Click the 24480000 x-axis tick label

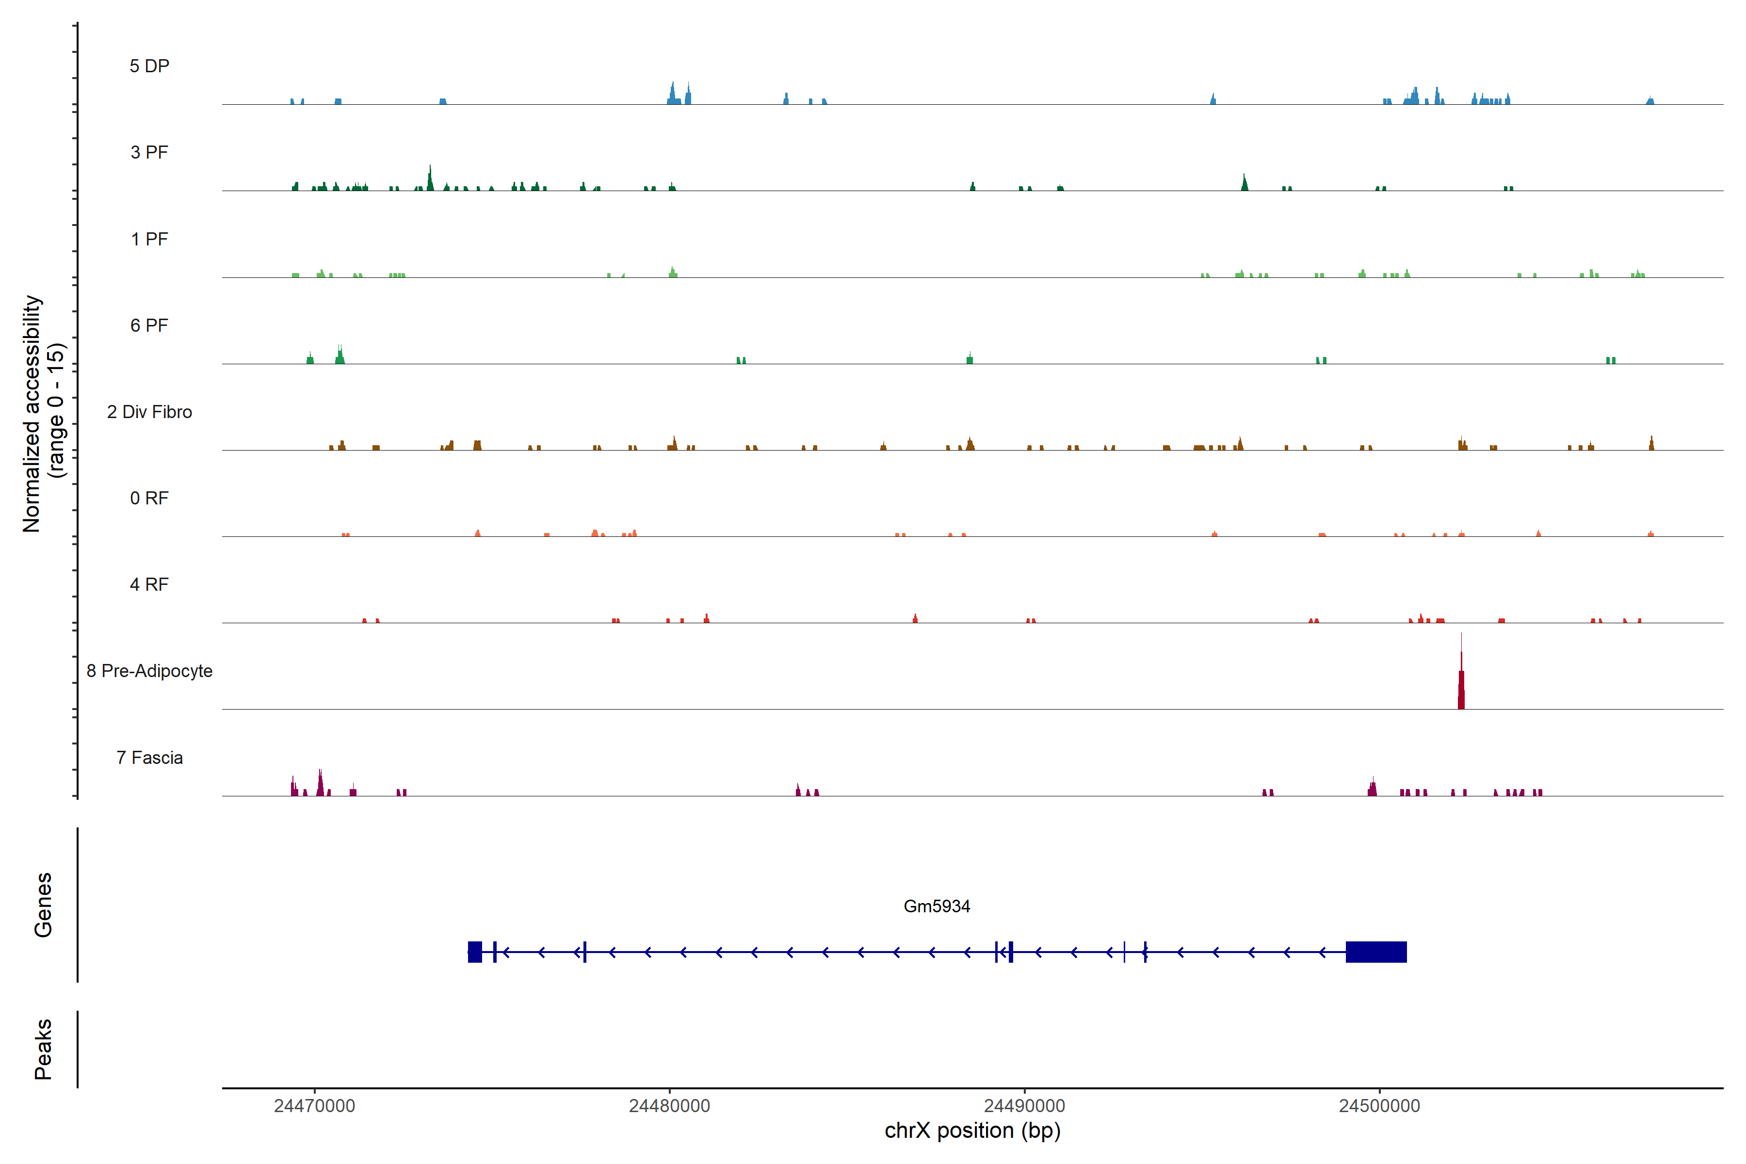point(669,1106)
